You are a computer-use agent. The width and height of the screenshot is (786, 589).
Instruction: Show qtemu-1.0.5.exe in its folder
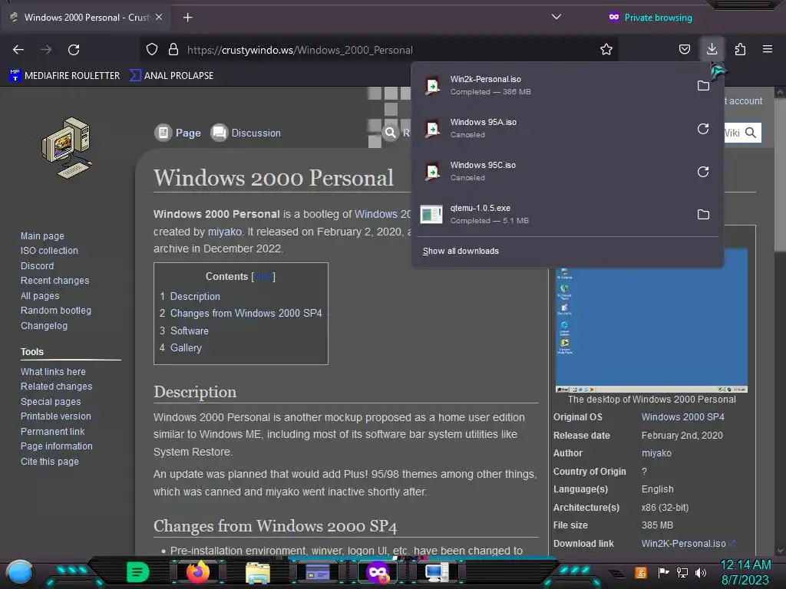703,215
